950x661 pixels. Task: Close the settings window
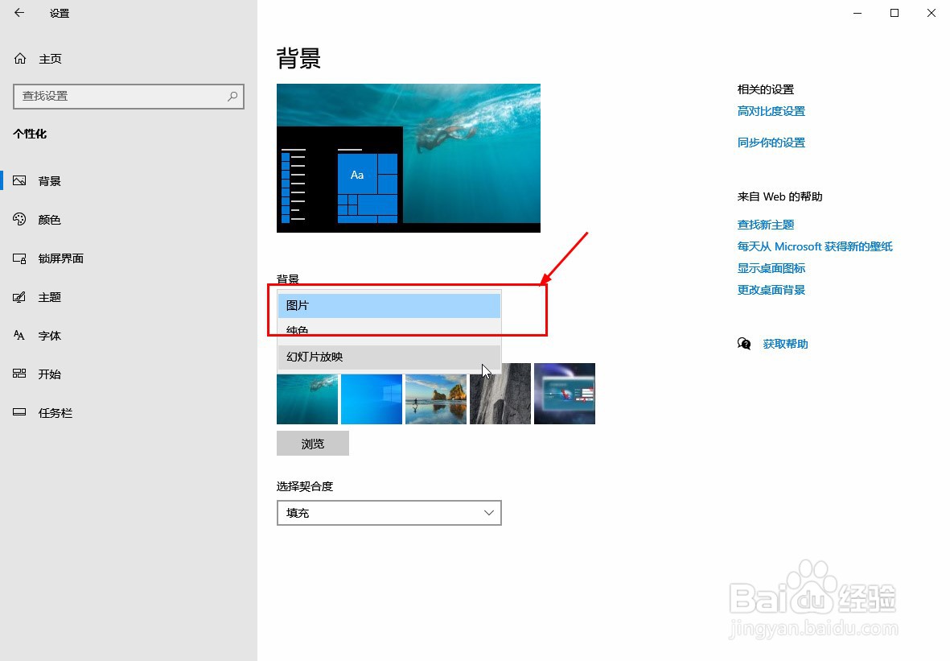[x=931, y=13]
